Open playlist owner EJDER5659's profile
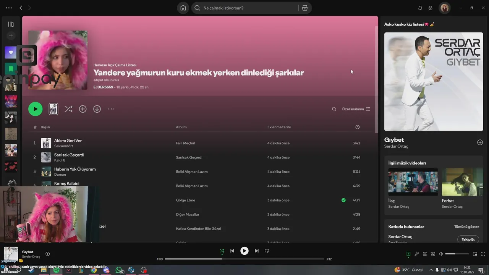489x275 pixels. pos(103,87)
